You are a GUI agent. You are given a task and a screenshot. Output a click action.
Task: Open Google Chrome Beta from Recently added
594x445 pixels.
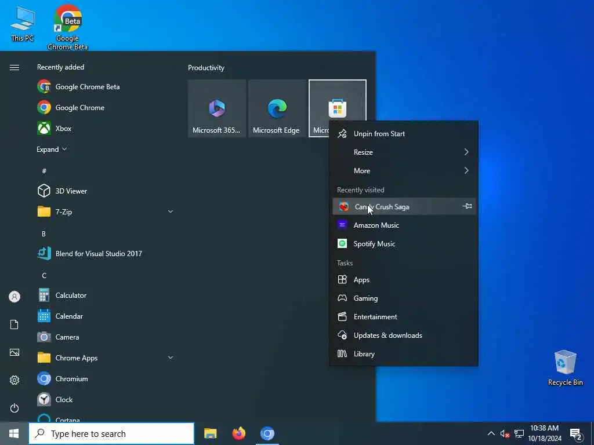(106, 87)
